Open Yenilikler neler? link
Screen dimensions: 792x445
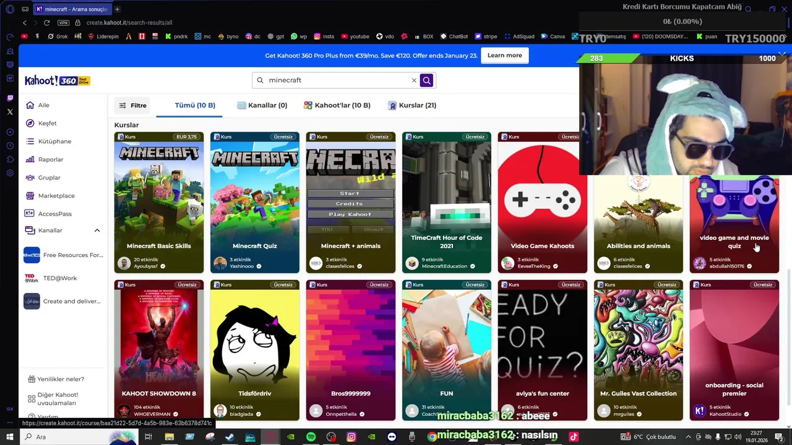pyautogui.click(x=56, y=379)
